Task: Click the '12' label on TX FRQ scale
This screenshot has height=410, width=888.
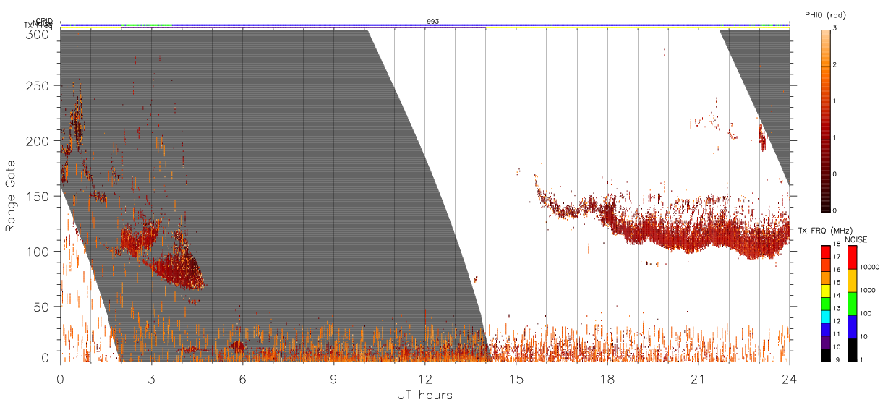Action: tap(837, 321)
